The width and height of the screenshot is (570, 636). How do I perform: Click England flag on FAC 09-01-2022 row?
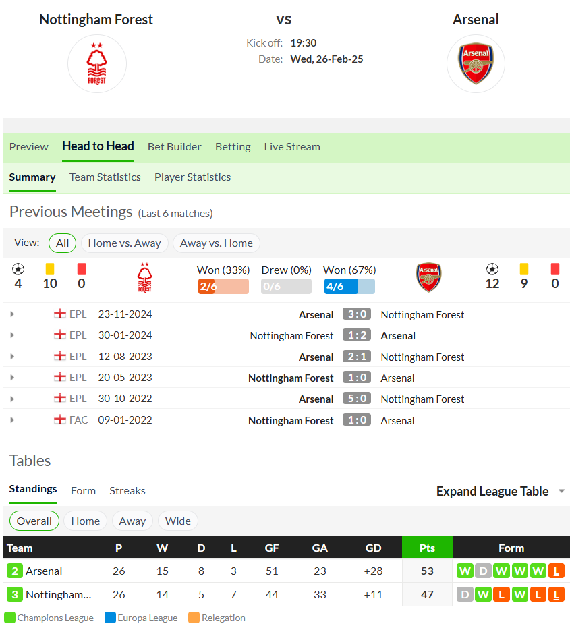point(60,420)
